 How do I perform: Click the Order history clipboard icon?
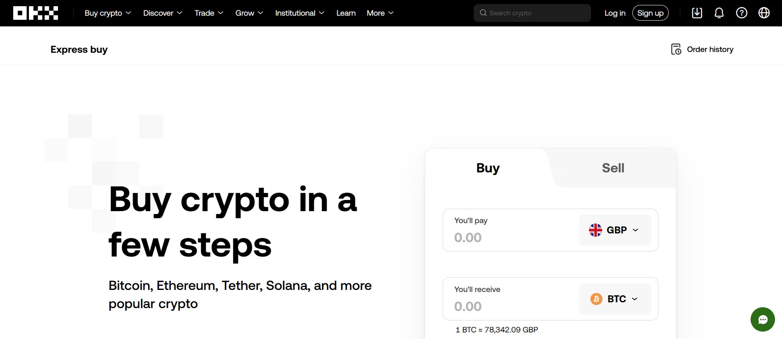[676, 49]
